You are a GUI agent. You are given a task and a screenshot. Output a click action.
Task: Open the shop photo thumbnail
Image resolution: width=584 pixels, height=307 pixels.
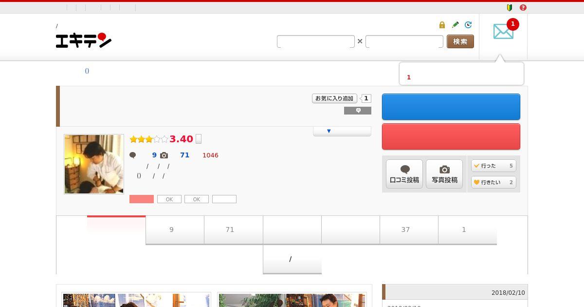94,164
